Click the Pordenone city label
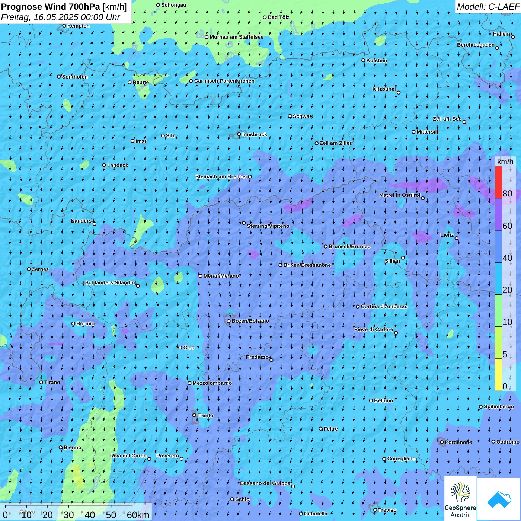This screenshot has height=521, width=521. coord(458,442)
